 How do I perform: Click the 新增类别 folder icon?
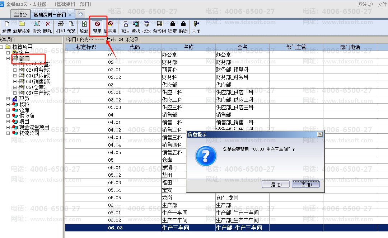[x=22, y=24]
